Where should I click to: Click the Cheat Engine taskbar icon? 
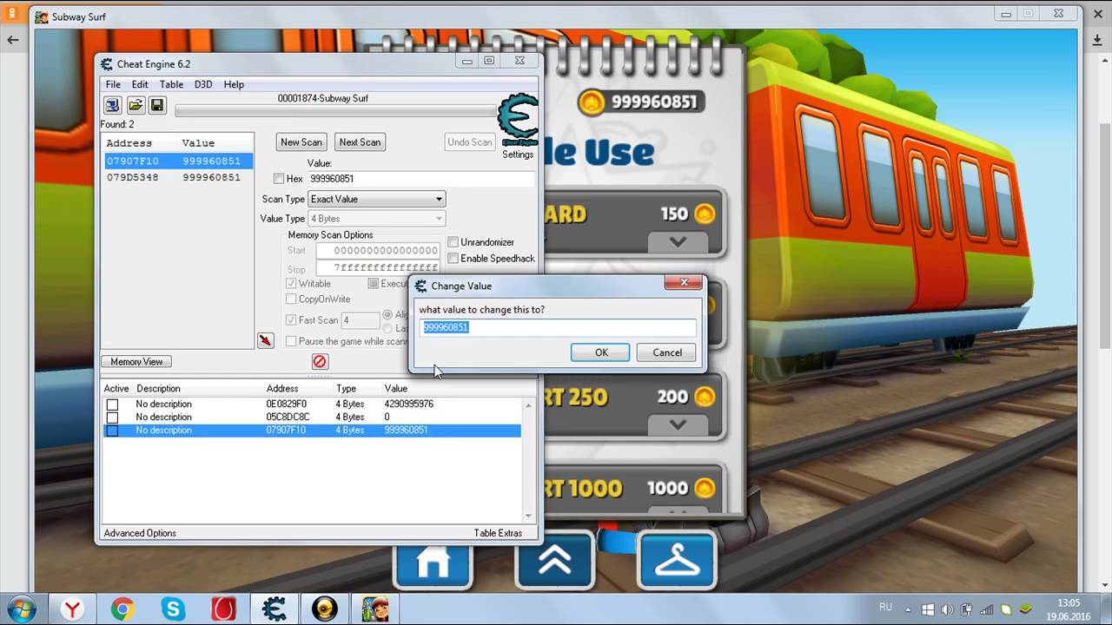274,609
